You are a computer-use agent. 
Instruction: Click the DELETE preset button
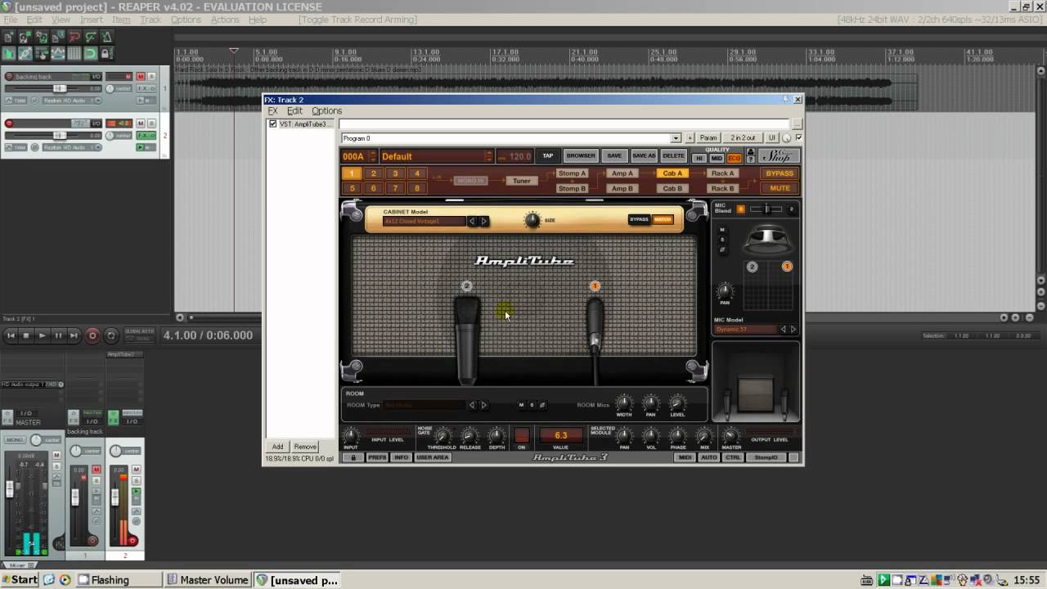(673, 156)
